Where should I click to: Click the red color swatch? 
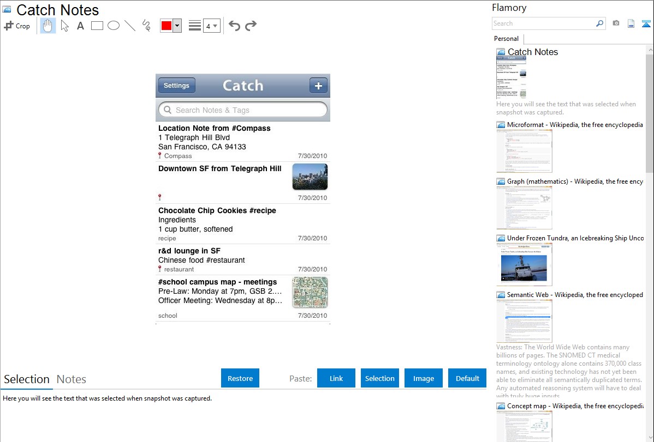(167, 26)
